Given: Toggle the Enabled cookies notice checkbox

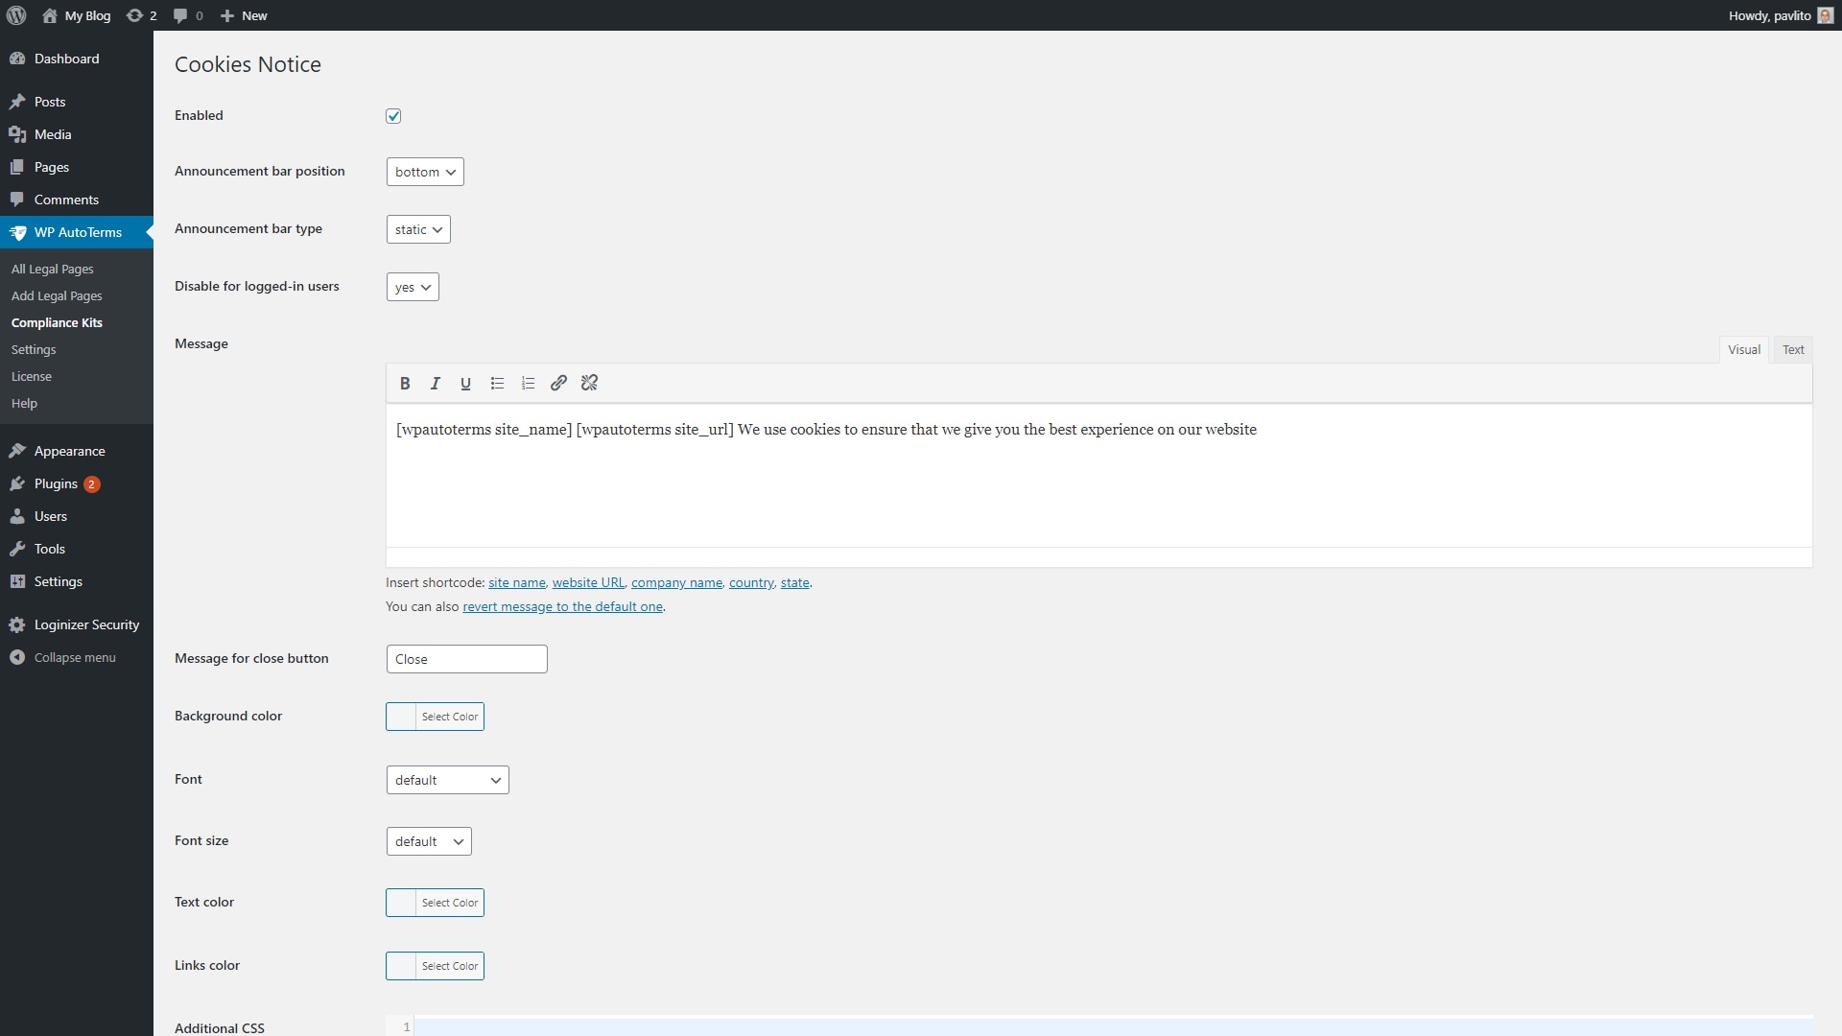Looking at the screenshot, I should click(x=393, y=115).
